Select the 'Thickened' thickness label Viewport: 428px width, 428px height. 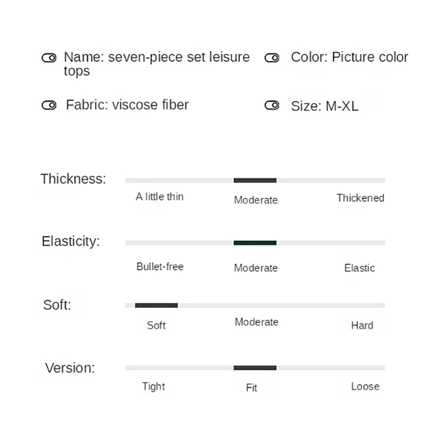(360, 198)
